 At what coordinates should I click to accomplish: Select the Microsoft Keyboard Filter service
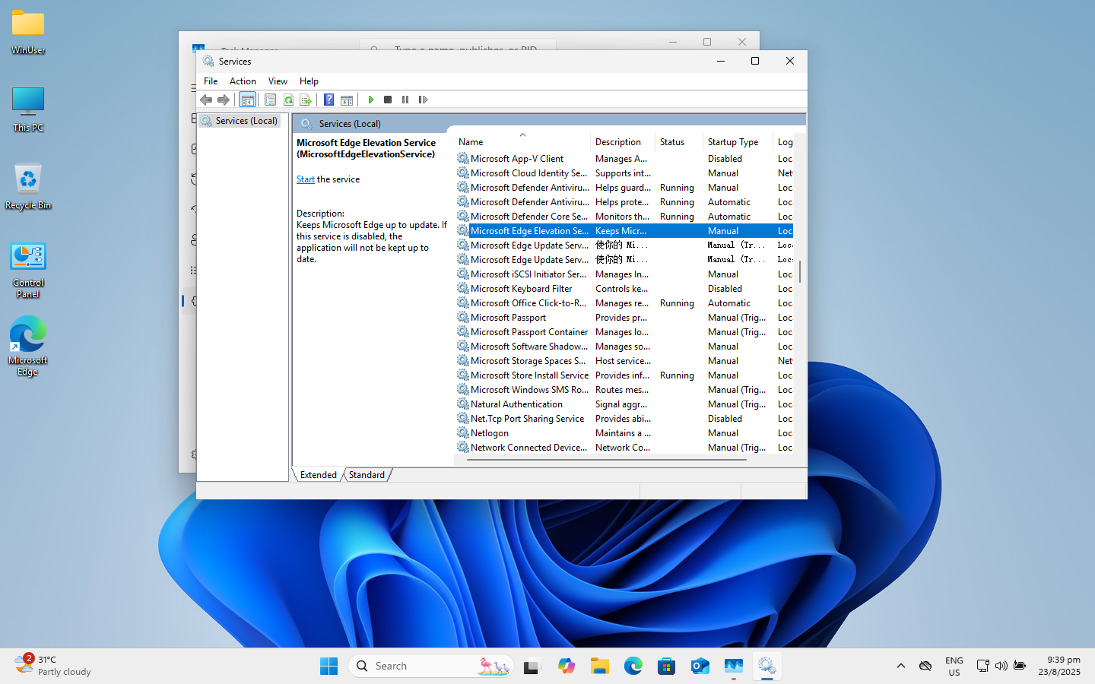tap(624, 289)
